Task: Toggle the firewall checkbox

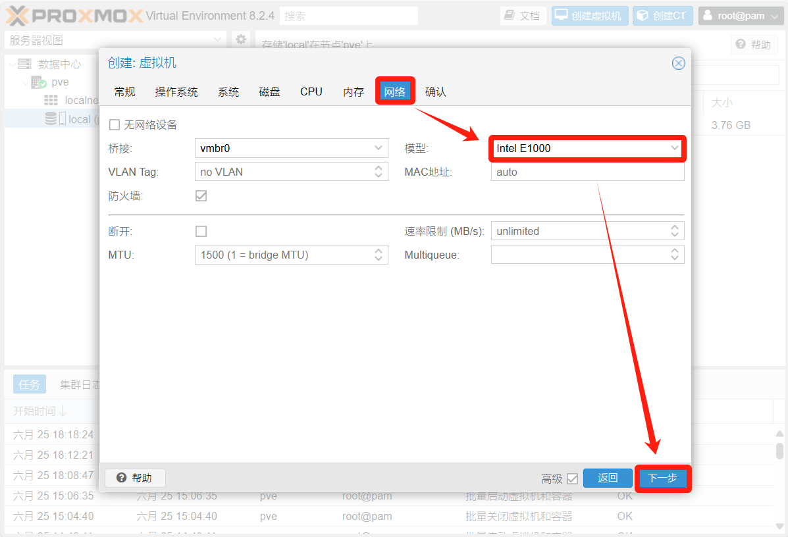Action: (x=201, y=196)
